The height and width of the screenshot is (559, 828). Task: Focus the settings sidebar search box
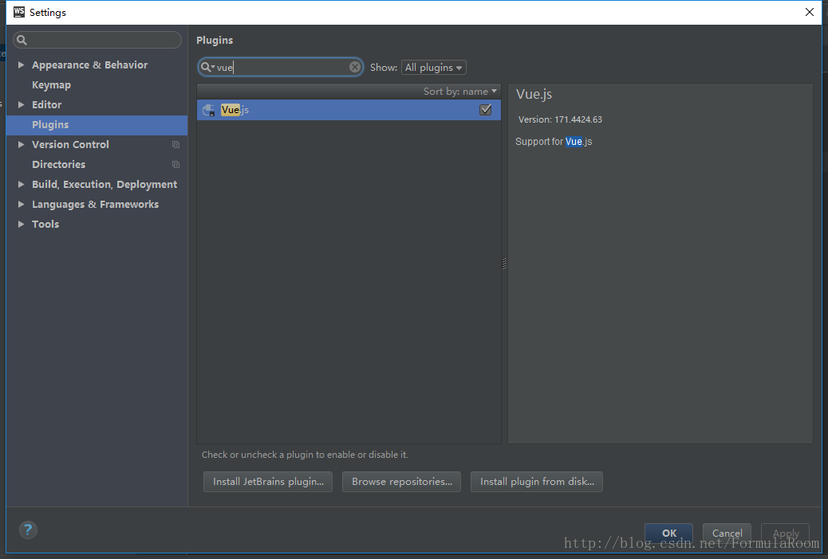click(x=97, y=40)
